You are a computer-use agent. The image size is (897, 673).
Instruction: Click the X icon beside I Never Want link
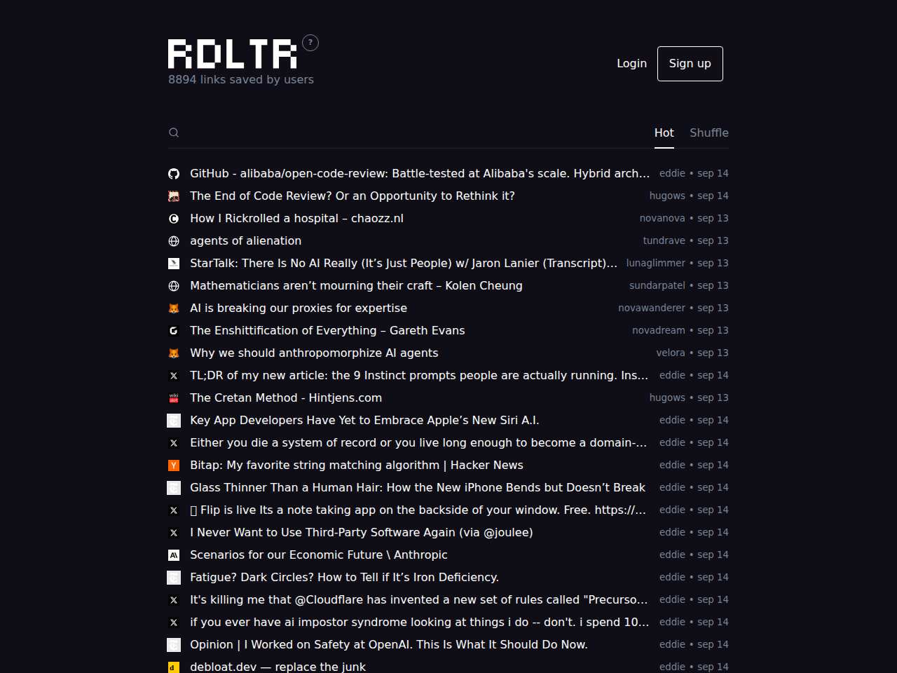pos(174,532)
